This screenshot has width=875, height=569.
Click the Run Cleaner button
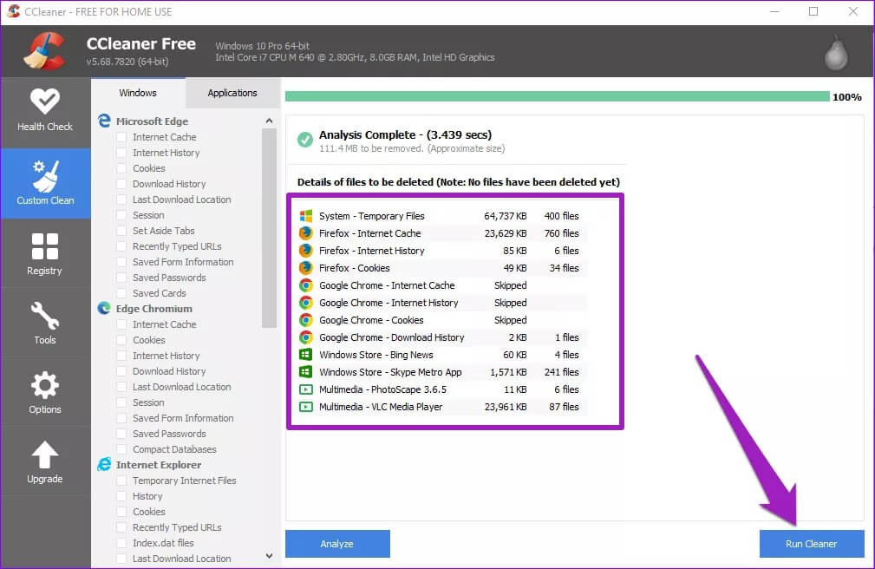click(x=812, y=543)
